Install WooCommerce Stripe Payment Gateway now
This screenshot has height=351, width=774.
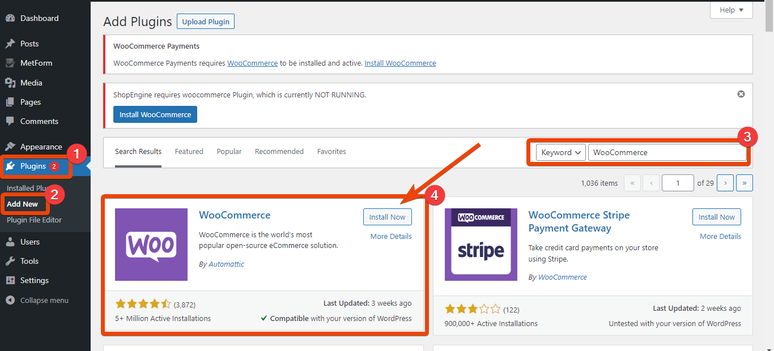(x=717, y=217)
